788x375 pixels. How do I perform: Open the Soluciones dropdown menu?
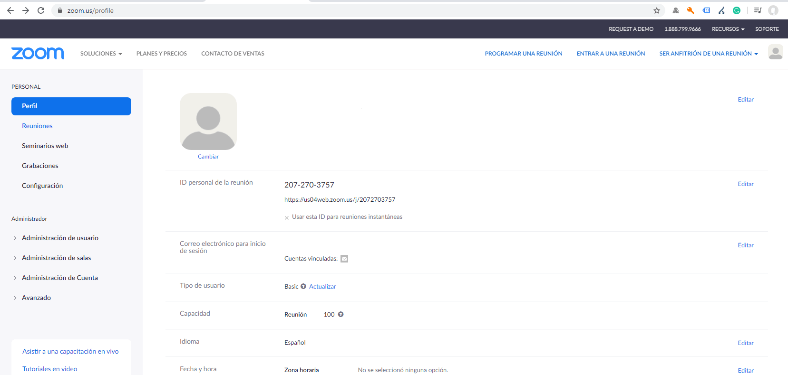pos(101,54)
